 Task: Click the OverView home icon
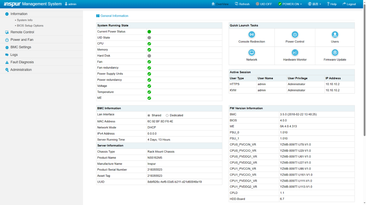tap(213, 4)
